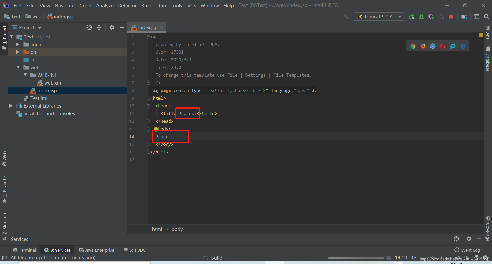Screen dimensions: 492x264
Task: Open page in Safari browser icon
Action: 433,46
